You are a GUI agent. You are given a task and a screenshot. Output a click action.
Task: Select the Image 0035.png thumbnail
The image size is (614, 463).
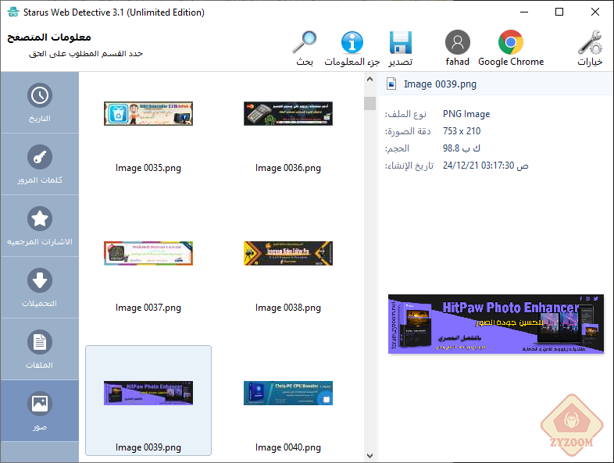point(148,113)
